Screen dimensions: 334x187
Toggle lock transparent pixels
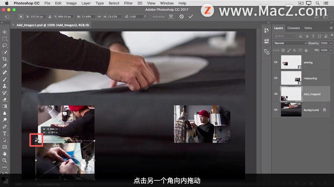click(283, 50)
